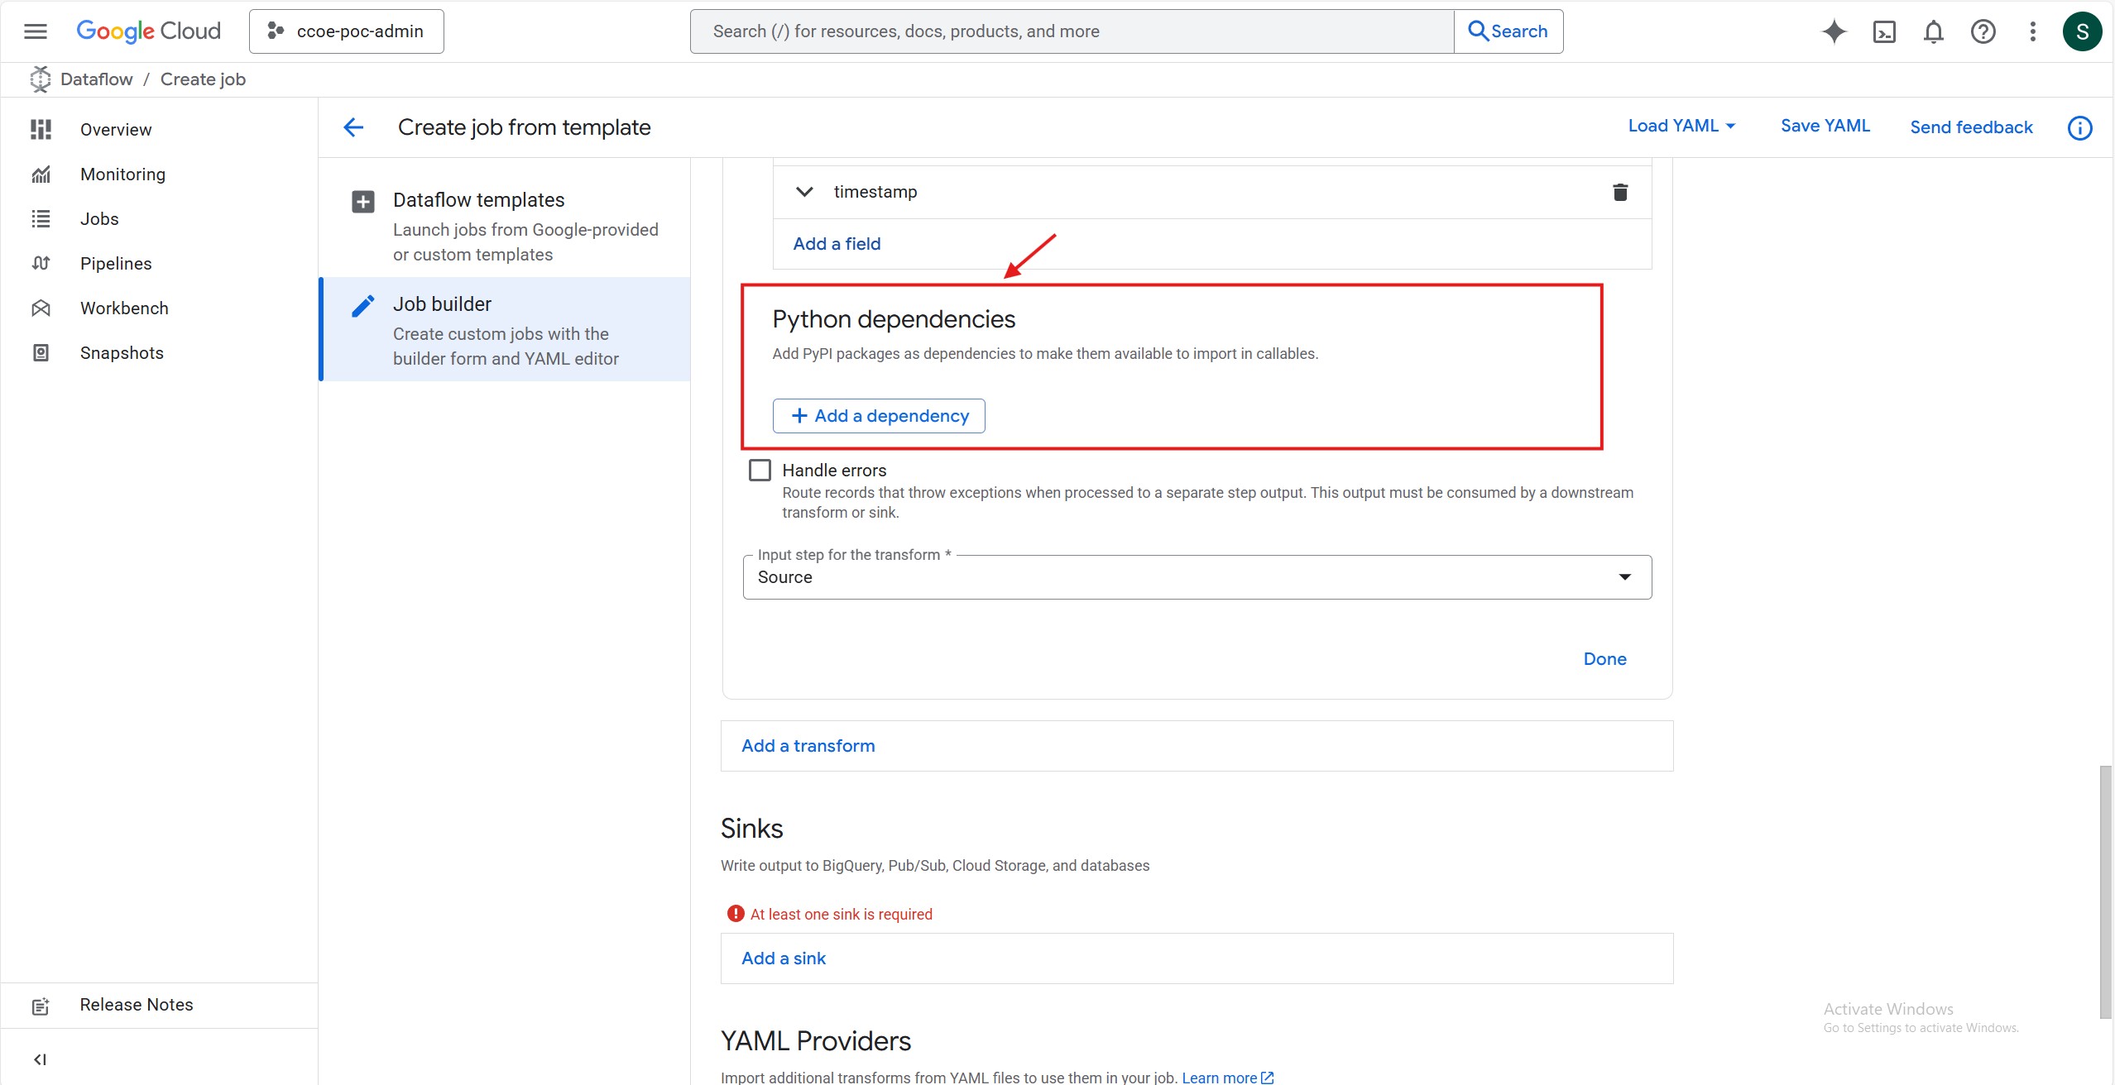
Task: Click in the resources search field
Action: coord(1072,31)
